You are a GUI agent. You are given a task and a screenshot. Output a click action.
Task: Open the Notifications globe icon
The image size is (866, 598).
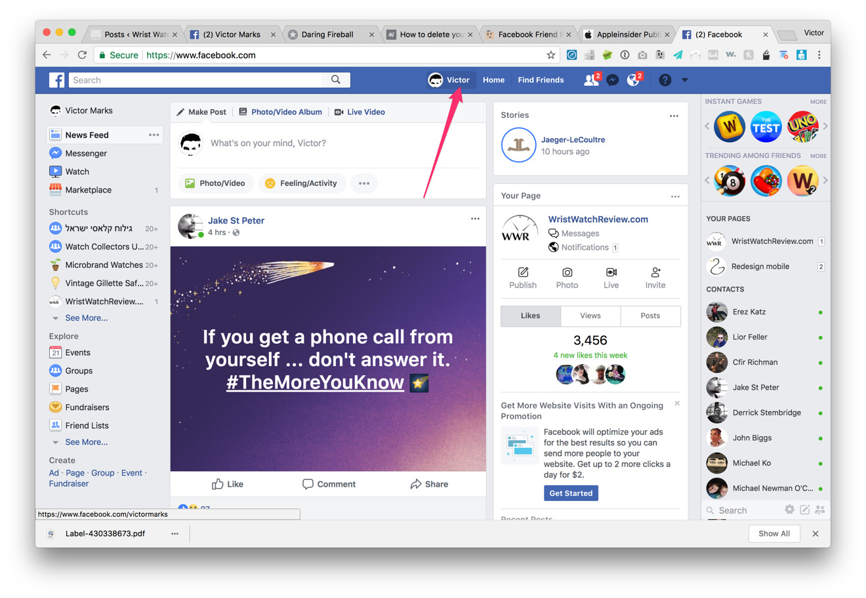tap(633, 80)
